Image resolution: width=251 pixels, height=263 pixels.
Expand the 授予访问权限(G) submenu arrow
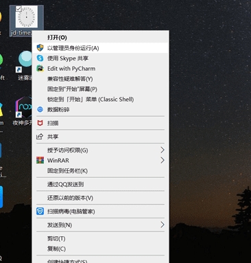(163, 150)
